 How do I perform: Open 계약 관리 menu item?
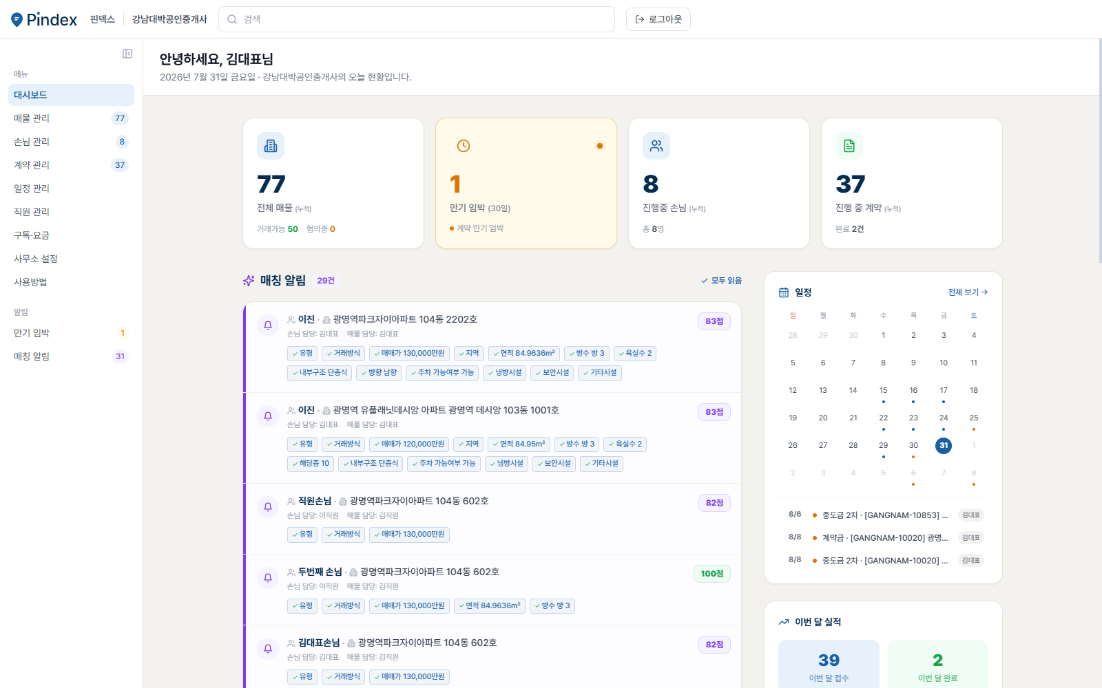tap(71, 165)
